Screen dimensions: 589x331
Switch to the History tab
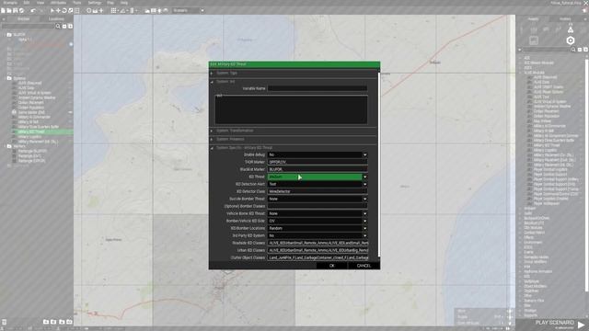tap(565, 18)
